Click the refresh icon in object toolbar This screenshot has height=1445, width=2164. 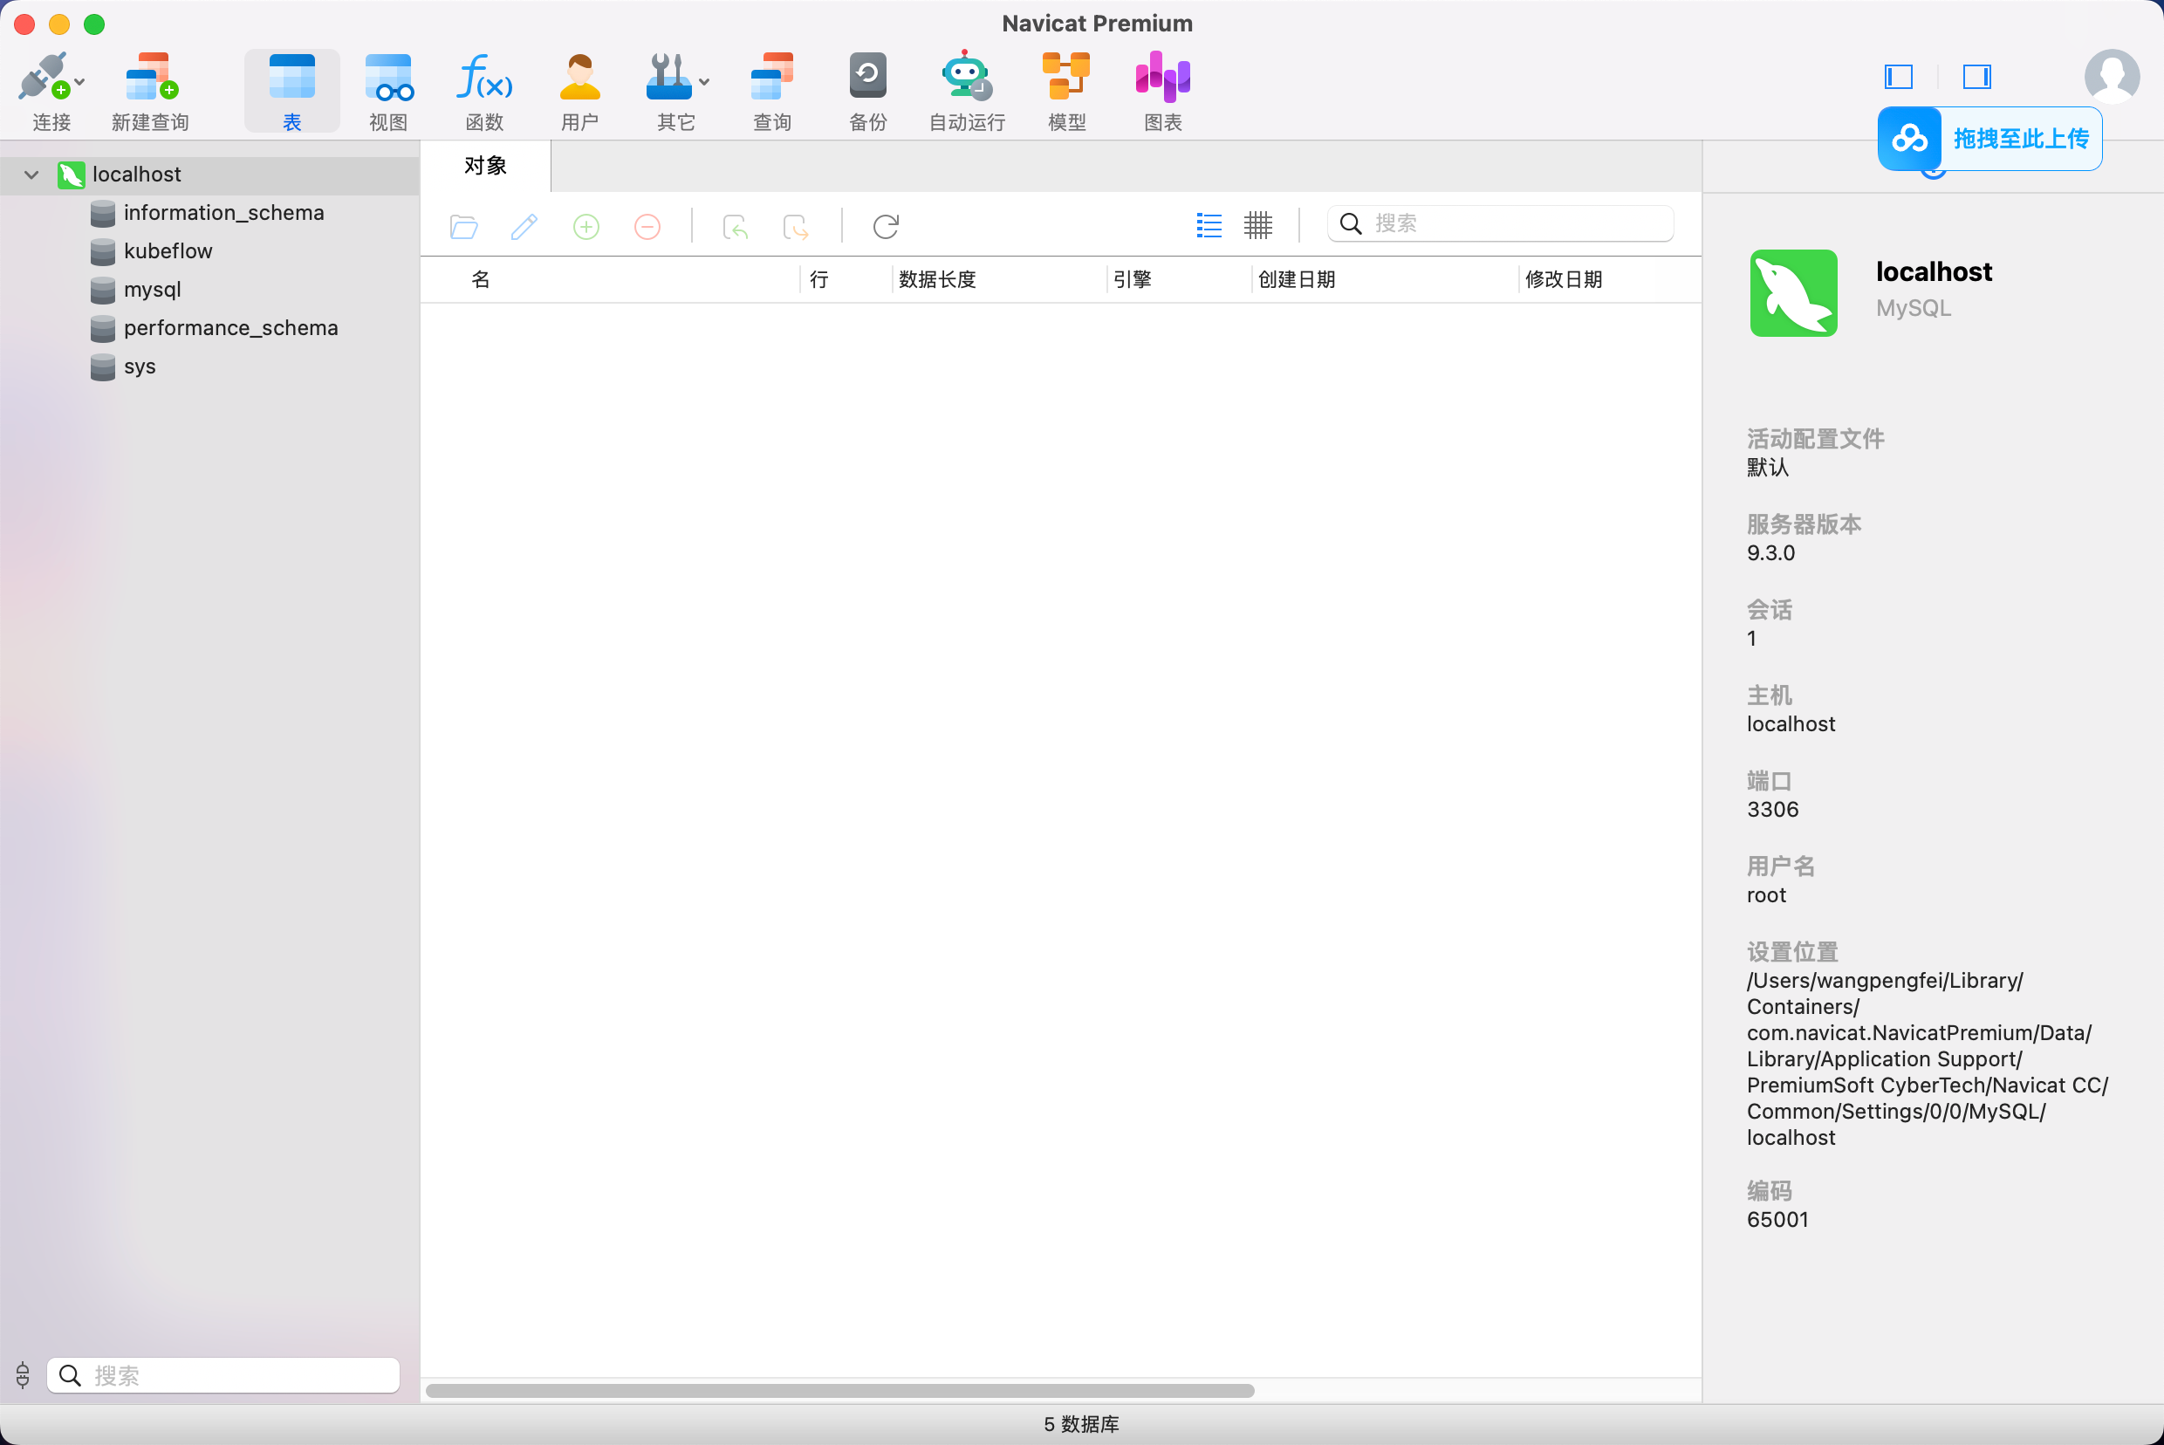point(886,226)
